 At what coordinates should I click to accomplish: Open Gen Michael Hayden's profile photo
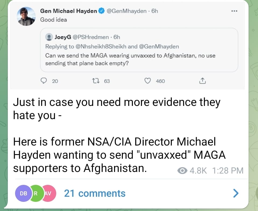pyautogui.click(x=26, y=16)
